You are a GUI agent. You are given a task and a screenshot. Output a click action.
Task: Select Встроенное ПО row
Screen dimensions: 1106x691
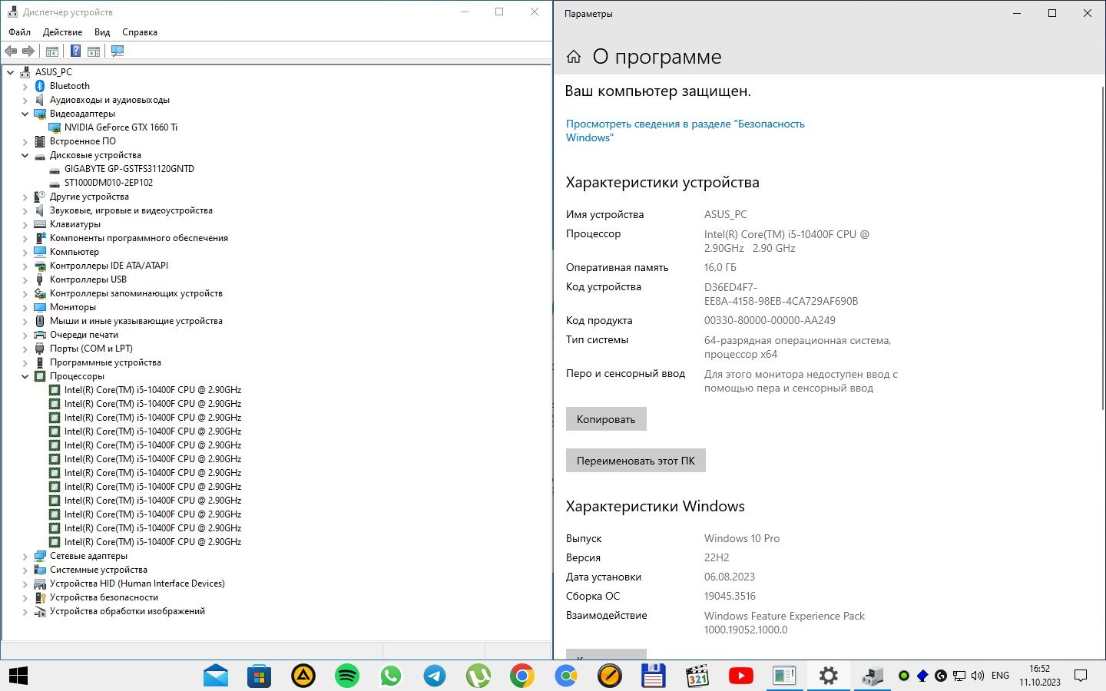tap(83, 141)
